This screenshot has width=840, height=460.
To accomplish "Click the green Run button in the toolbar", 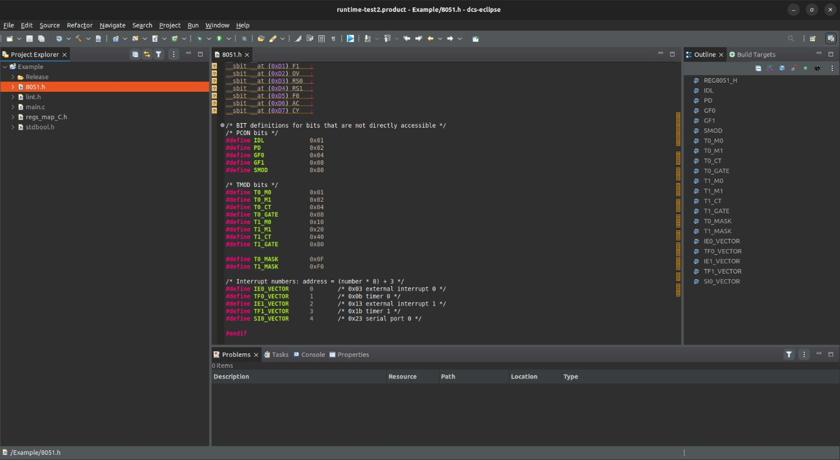I will [x=219, y=39].
